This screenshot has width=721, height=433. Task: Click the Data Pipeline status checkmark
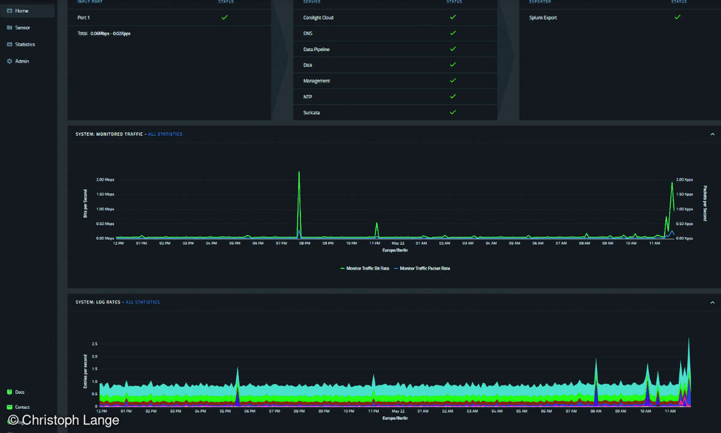click(453, 49)
